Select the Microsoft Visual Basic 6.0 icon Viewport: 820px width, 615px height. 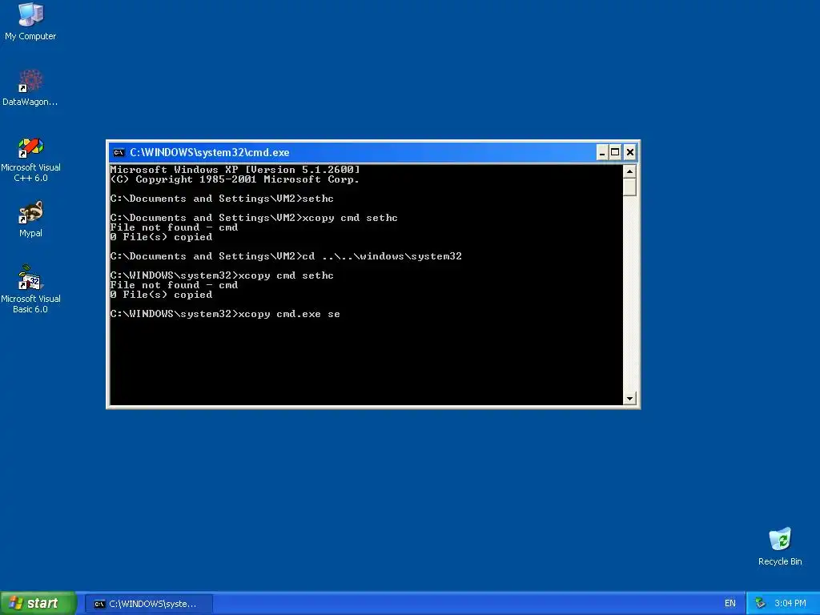(x=30, y=289)
